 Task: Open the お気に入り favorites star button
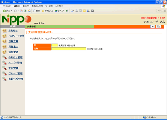48,11
